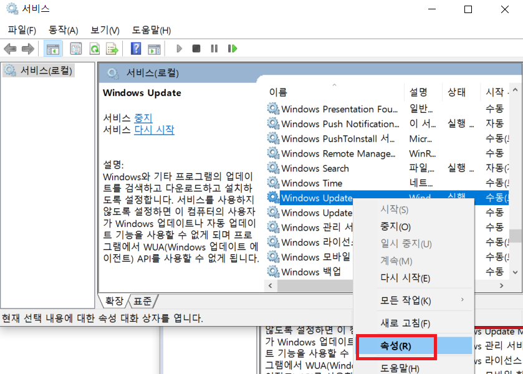The image size is (523, 374).
Task: Click the Back arrow toolbar icon
Action: coord(11,49)
